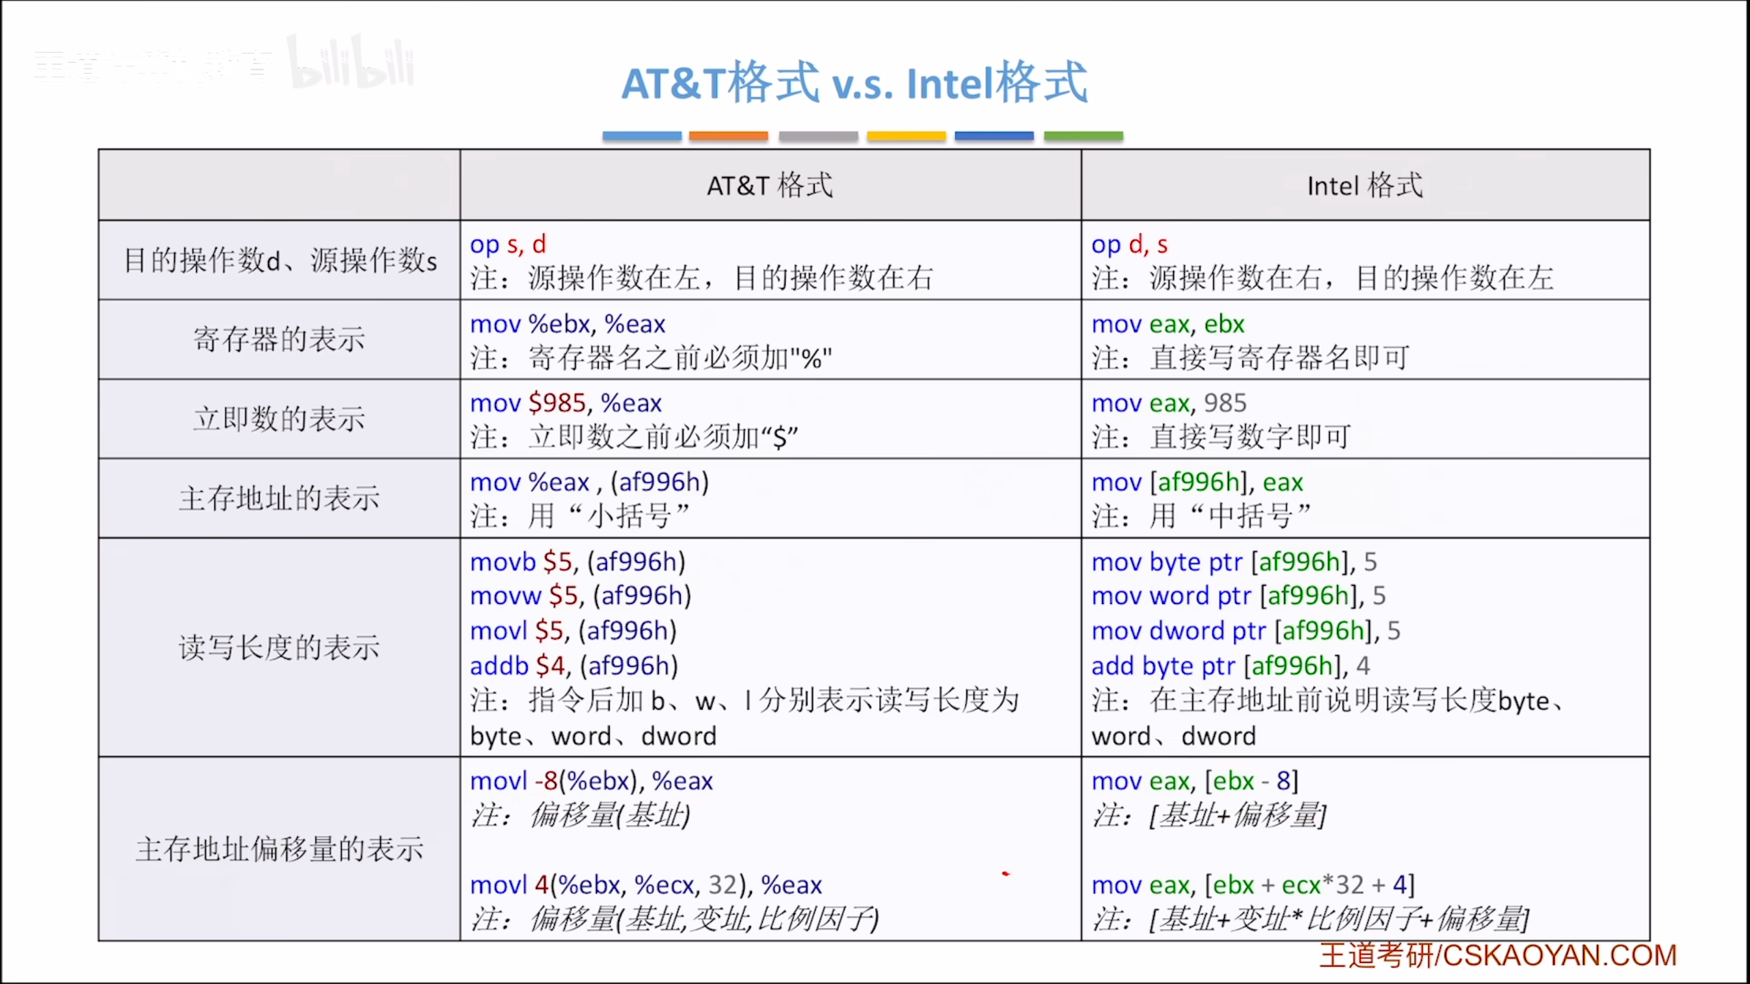1750x984 pixels.
Task: Click the slide title AT&T格式 v.s. Intel格式
Action: click(854, 83)
